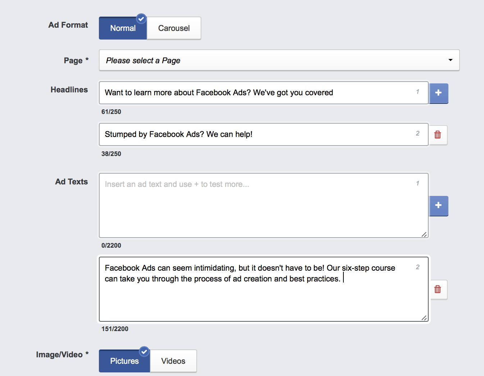Click the plus icon to add another headline
The image size is (484, 376).
click(438, 93)
